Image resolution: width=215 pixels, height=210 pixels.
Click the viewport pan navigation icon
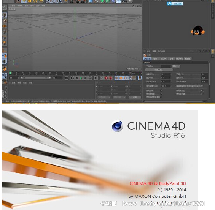click(x=132, y=6)
